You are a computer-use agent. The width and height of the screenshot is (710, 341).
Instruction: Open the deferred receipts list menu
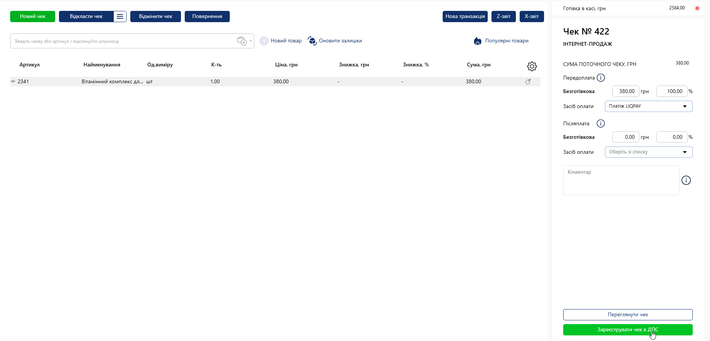point(120,17)
